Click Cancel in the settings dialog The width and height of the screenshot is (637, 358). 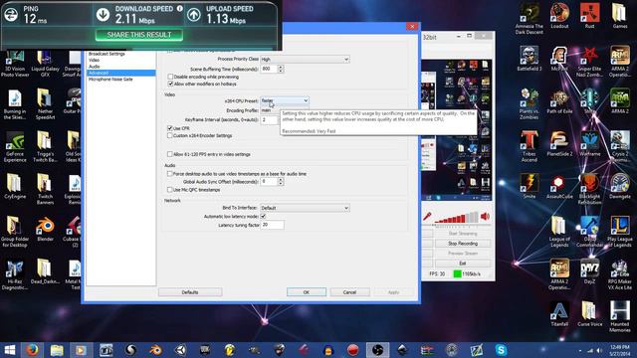point(349,292)
